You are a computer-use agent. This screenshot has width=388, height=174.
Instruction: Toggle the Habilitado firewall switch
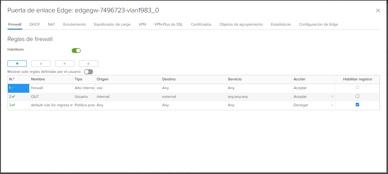76,51
